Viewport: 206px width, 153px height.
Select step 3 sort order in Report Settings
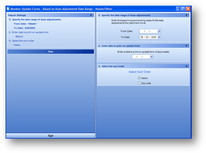(21, 41)
